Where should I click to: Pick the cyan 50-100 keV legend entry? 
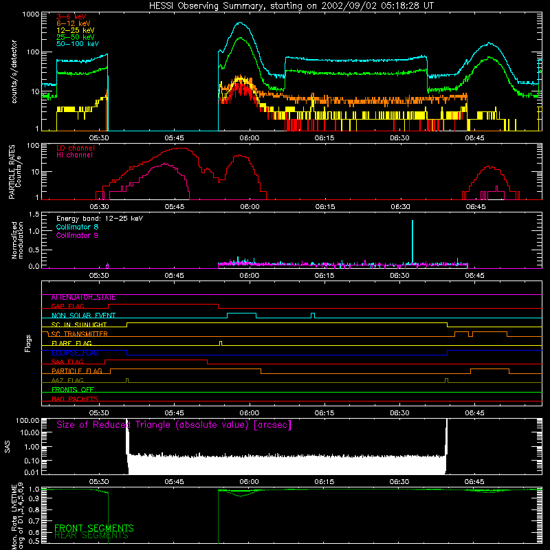(78, 44)
